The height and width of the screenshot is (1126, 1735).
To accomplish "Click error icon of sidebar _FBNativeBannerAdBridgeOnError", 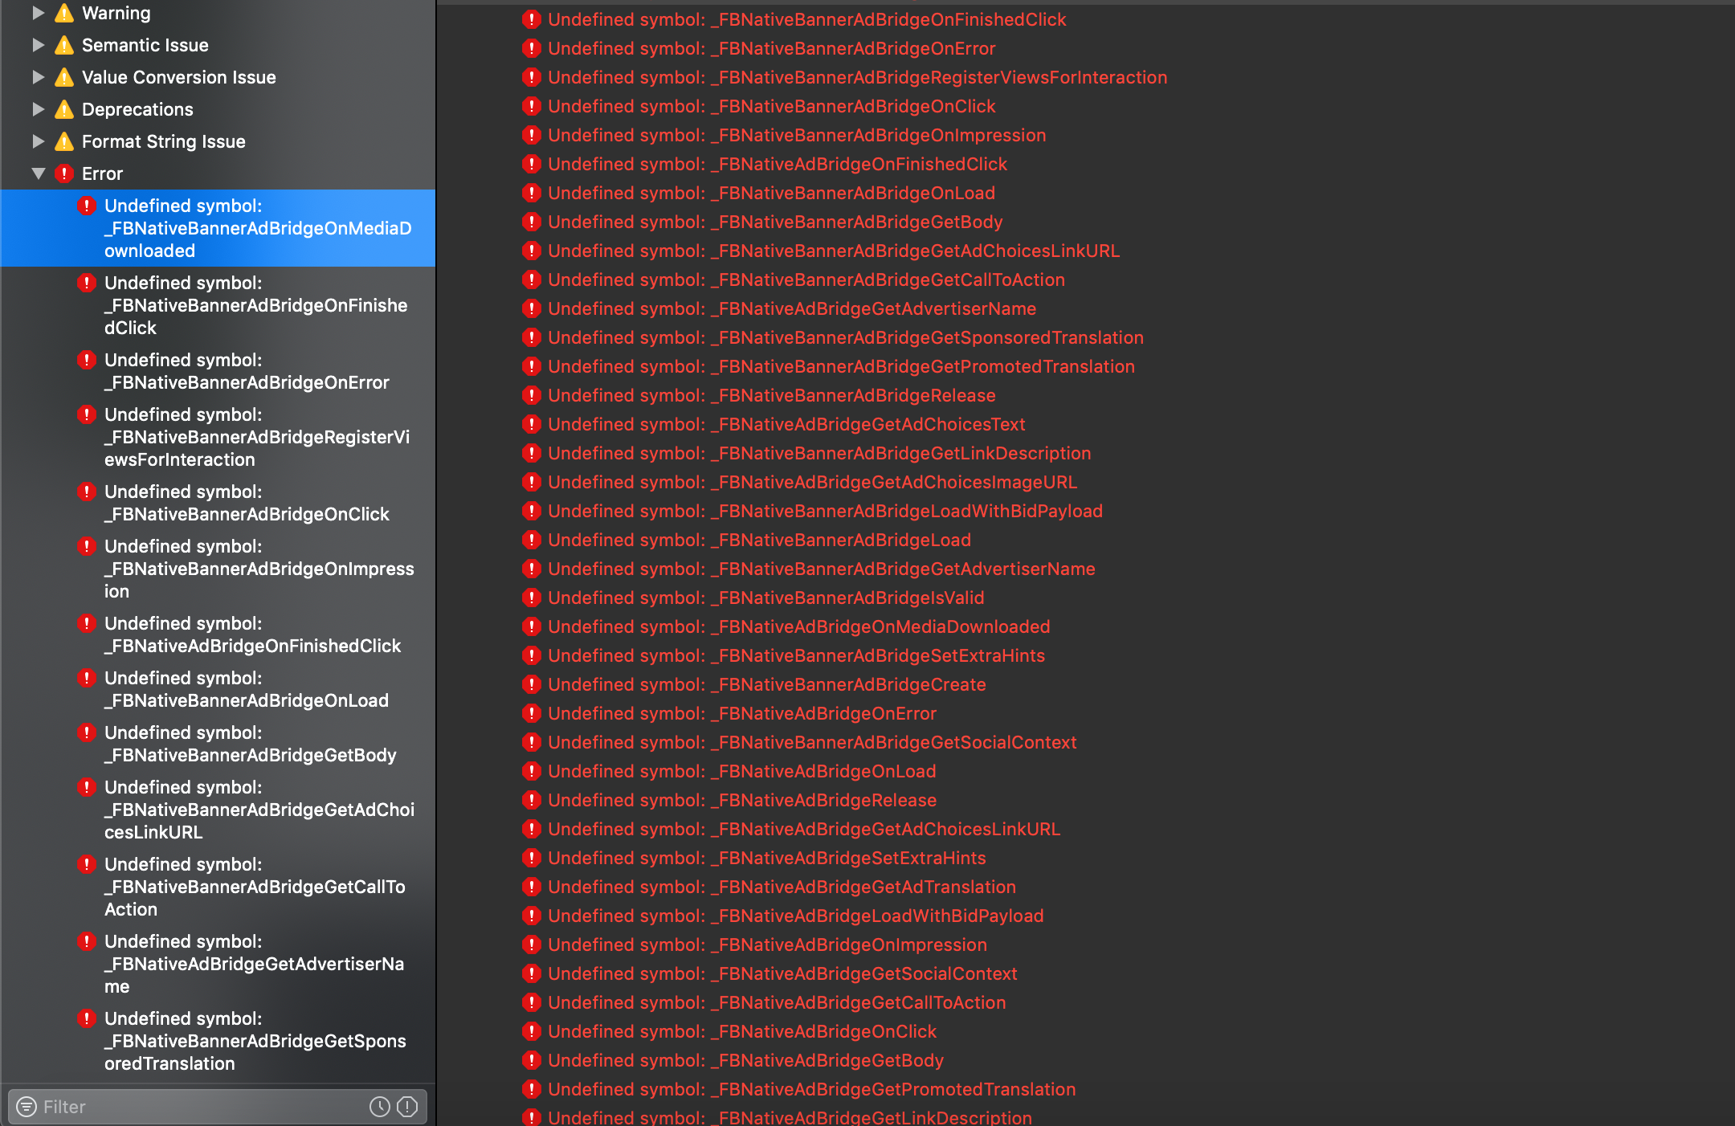I will click(87, 360).
